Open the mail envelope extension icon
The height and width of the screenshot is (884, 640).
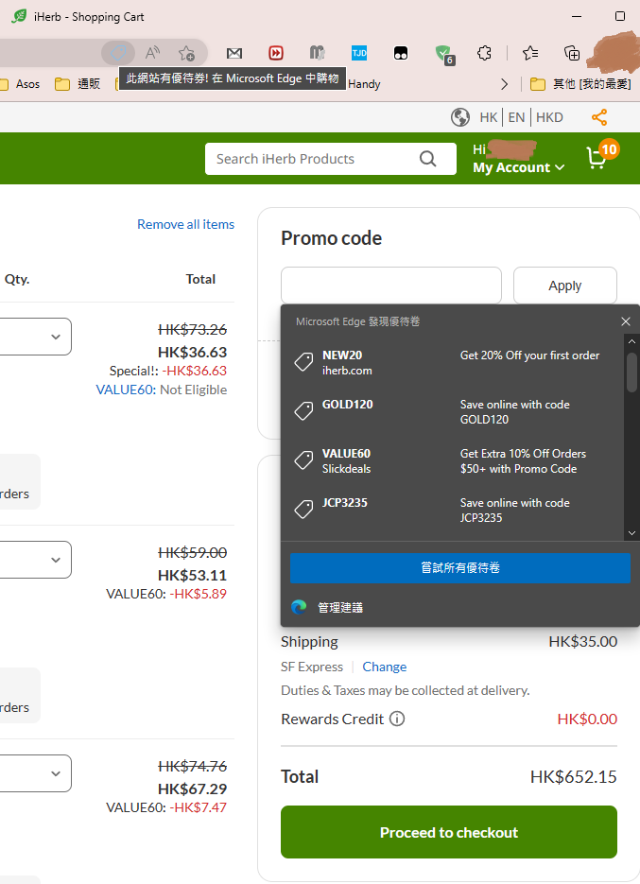click(x=234, y=53)
